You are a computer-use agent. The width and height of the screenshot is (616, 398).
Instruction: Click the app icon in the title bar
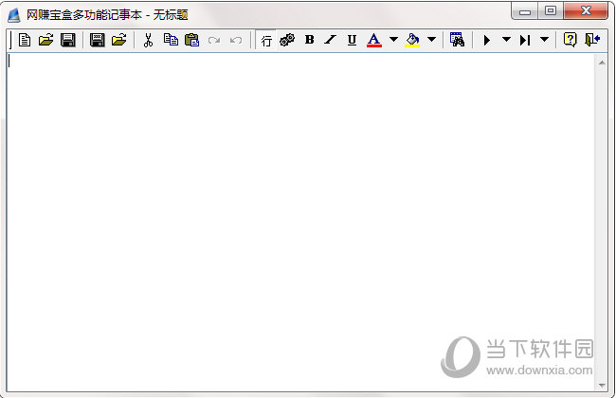[14, 15]
